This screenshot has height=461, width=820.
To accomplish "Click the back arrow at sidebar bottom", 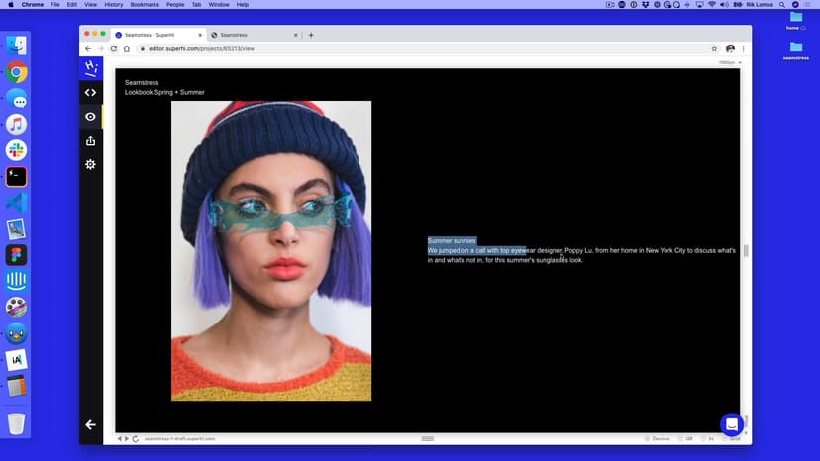I will click(90, 424).
